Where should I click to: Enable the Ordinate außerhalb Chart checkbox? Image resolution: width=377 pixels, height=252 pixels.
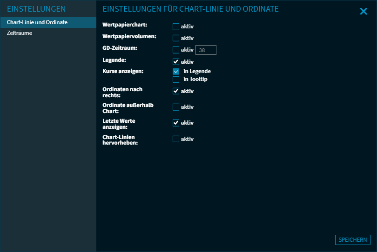(x=176, y=107)
